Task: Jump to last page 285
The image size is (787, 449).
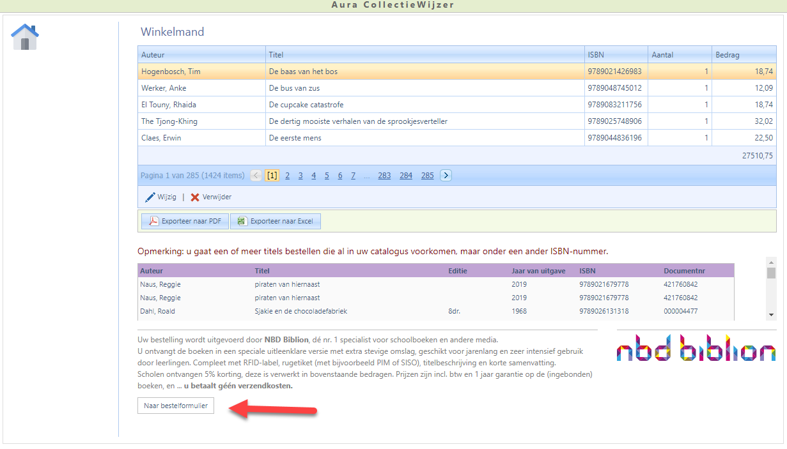Action: click(427, 176)
